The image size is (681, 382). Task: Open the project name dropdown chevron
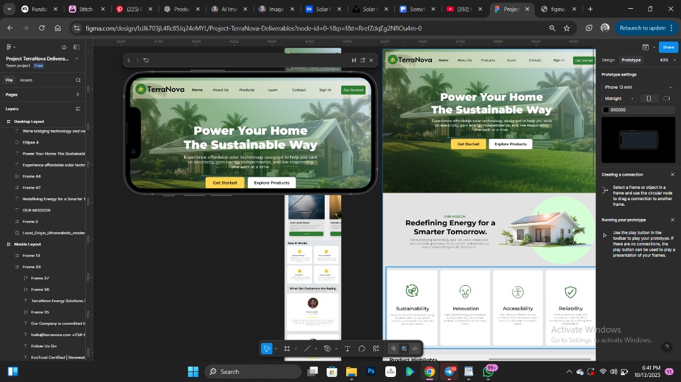77,59
